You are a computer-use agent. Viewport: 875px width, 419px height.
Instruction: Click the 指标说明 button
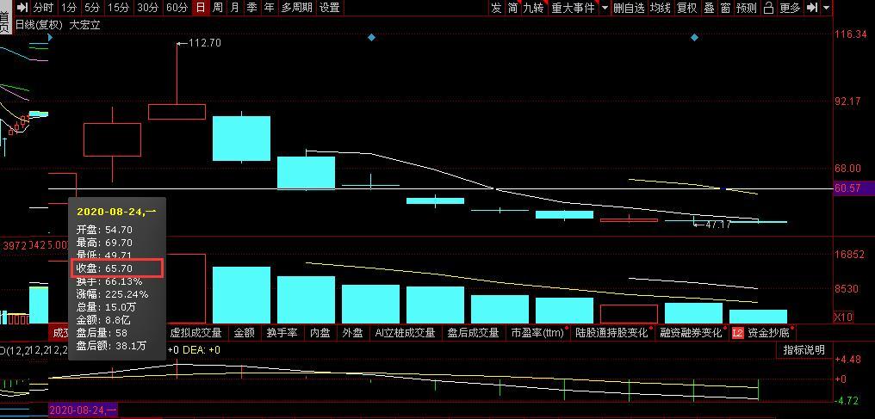804,350
